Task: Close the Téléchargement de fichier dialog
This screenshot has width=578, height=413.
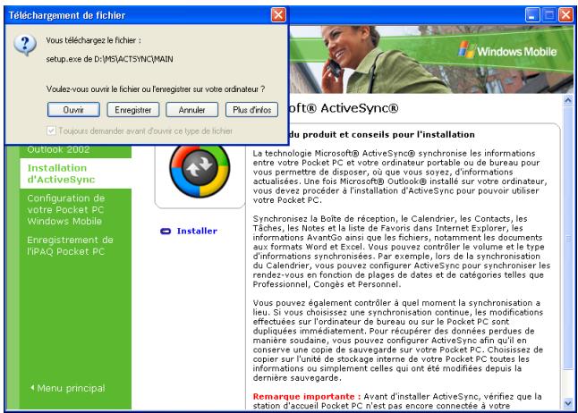Action: click(x=278, y=15)
